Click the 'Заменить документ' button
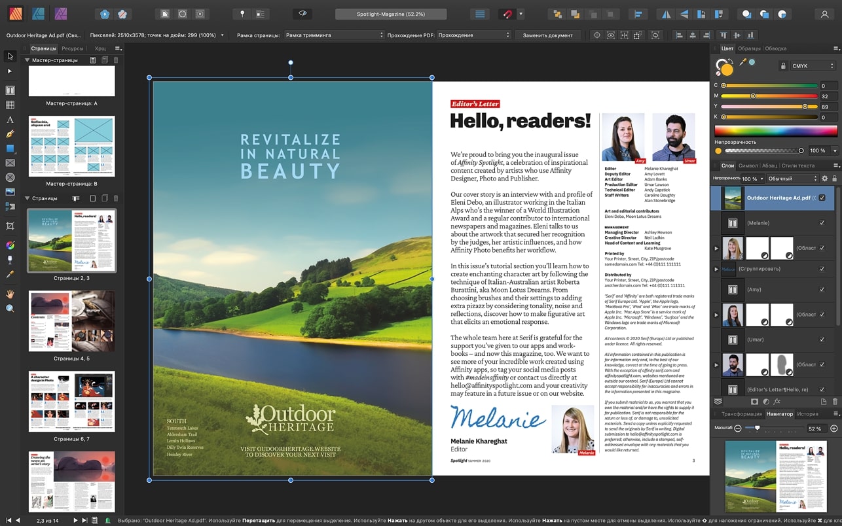842x526 pixels. 547,35
